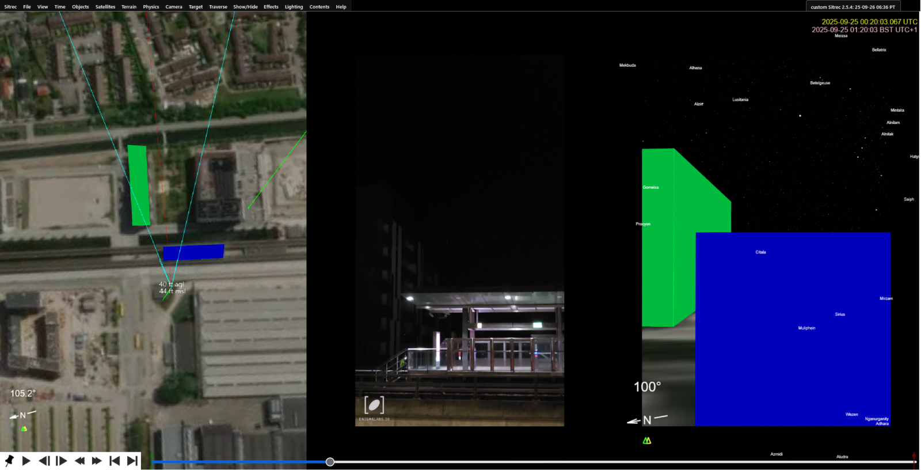Click the green building block on map

(x=139, y=185)
